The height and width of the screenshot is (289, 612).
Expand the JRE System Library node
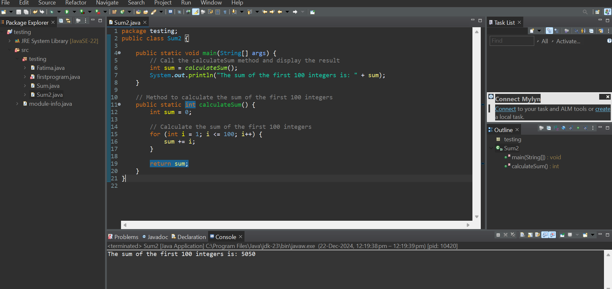tap(10, 41)
